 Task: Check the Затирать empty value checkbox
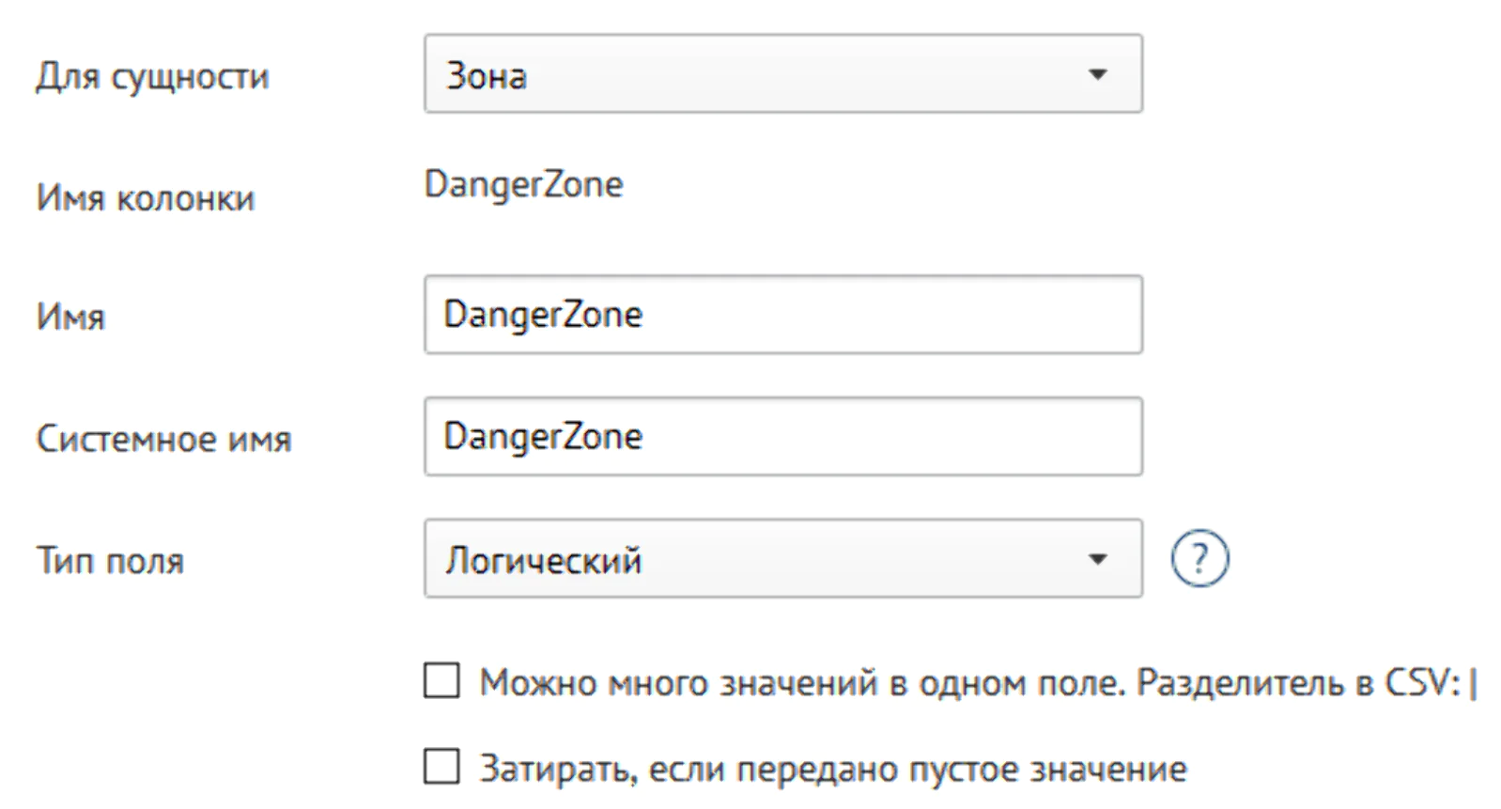pos(441,766)
